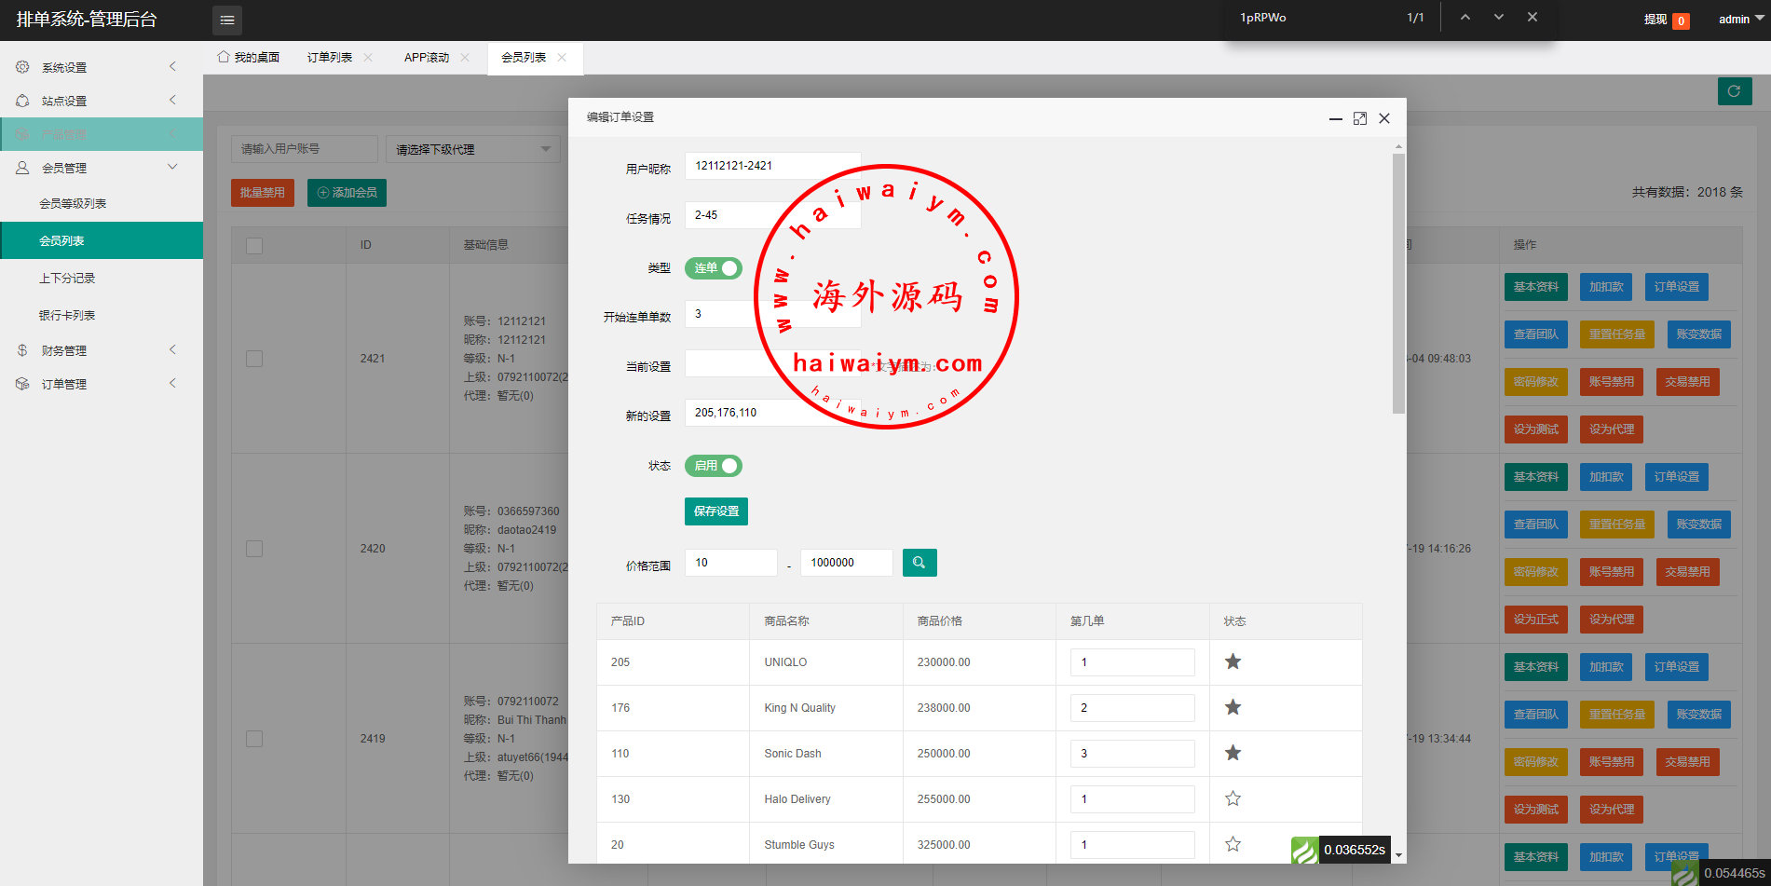Toggle the 启用 status switch
Image resolution: width=1771 pixels, height=886 pixels.
pos(714,466)
